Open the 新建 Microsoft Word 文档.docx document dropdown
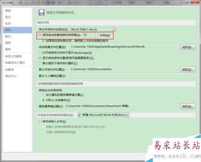Image resolution: width=201 pixels, height=162 pixels. coord(127,115)
